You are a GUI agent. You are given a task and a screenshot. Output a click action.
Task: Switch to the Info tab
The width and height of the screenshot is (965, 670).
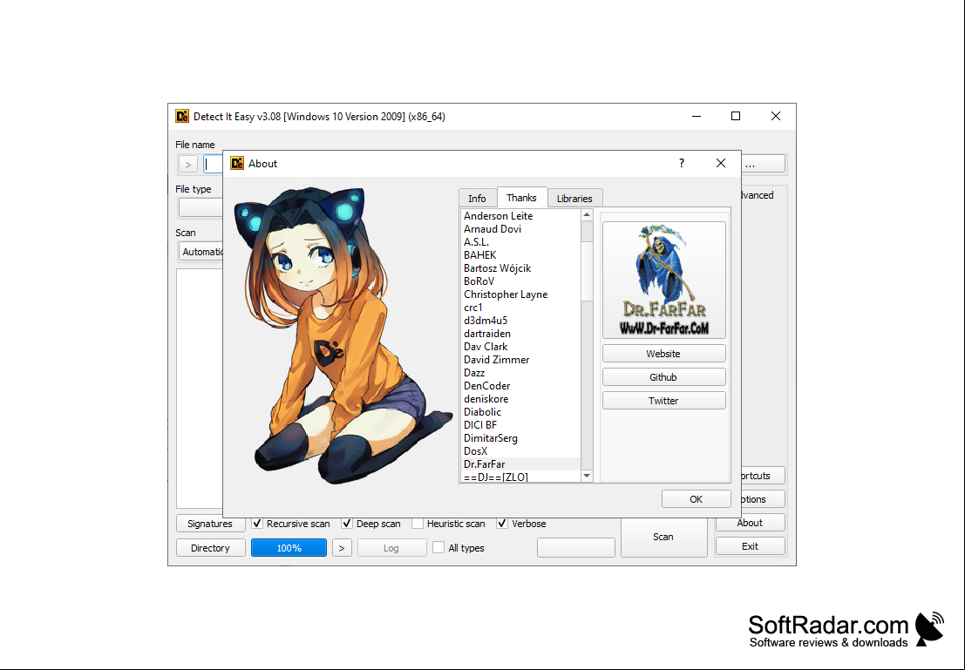[477, 198]
